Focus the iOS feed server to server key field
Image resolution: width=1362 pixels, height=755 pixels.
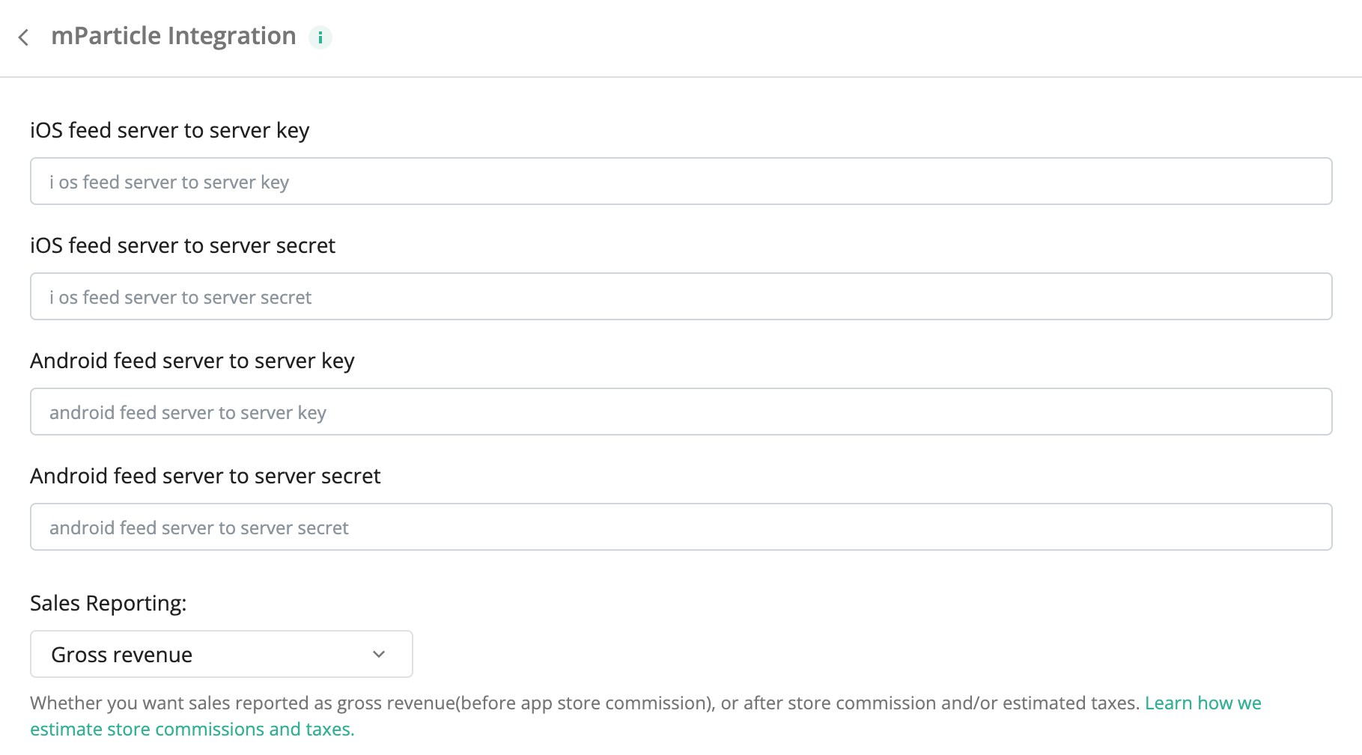pyautogui.click(x=681, y=181)
